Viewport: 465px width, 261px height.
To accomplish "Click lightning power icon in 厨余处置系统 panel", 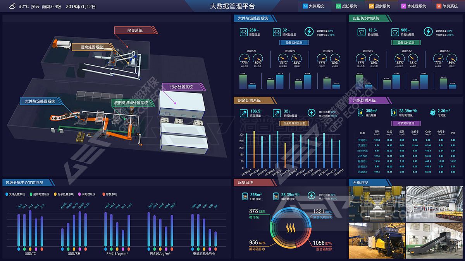I will [x=311, y=113].
